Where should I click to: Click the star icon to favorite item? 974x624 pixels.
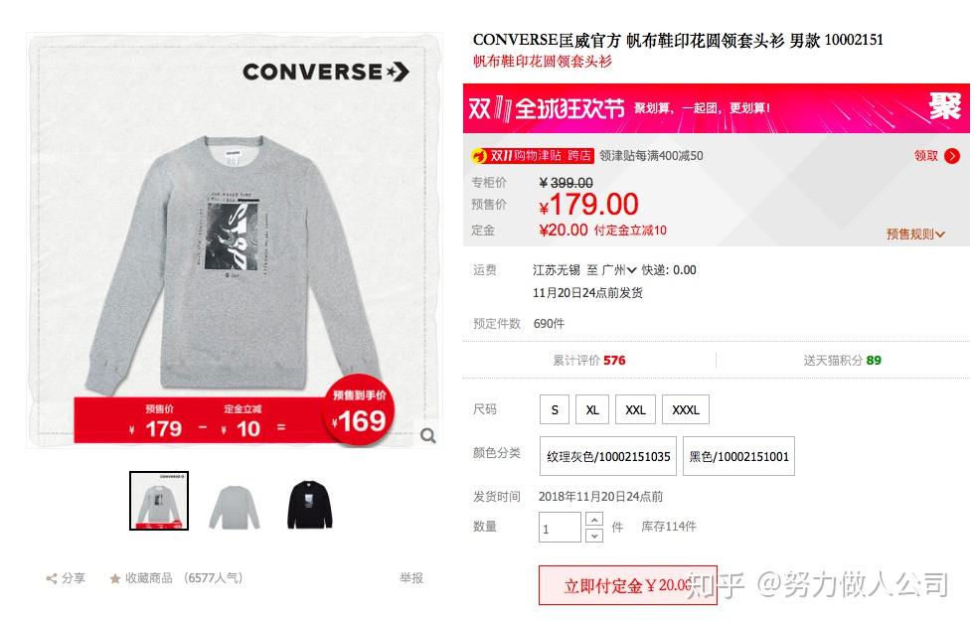[x=115, y=578]
